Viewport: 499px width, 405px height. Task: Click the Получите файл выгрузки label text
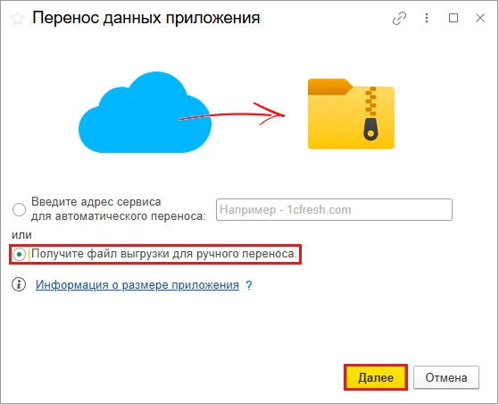164,254
